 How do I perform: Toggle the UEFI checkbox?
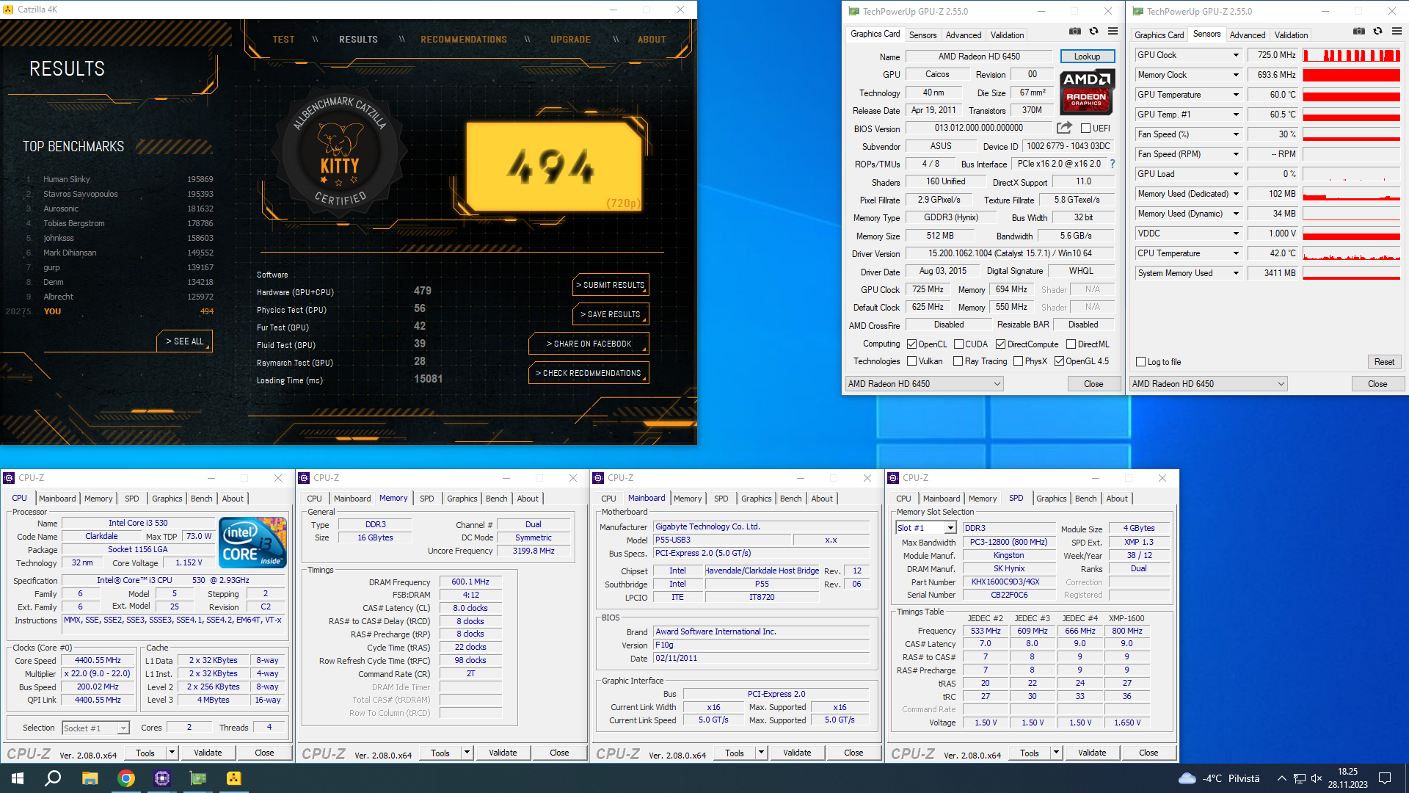1085,128
